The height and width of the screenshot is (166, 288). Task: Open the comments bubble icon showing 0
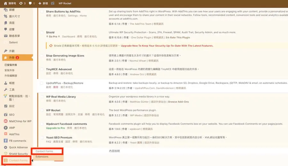click(x=30, y=3)
